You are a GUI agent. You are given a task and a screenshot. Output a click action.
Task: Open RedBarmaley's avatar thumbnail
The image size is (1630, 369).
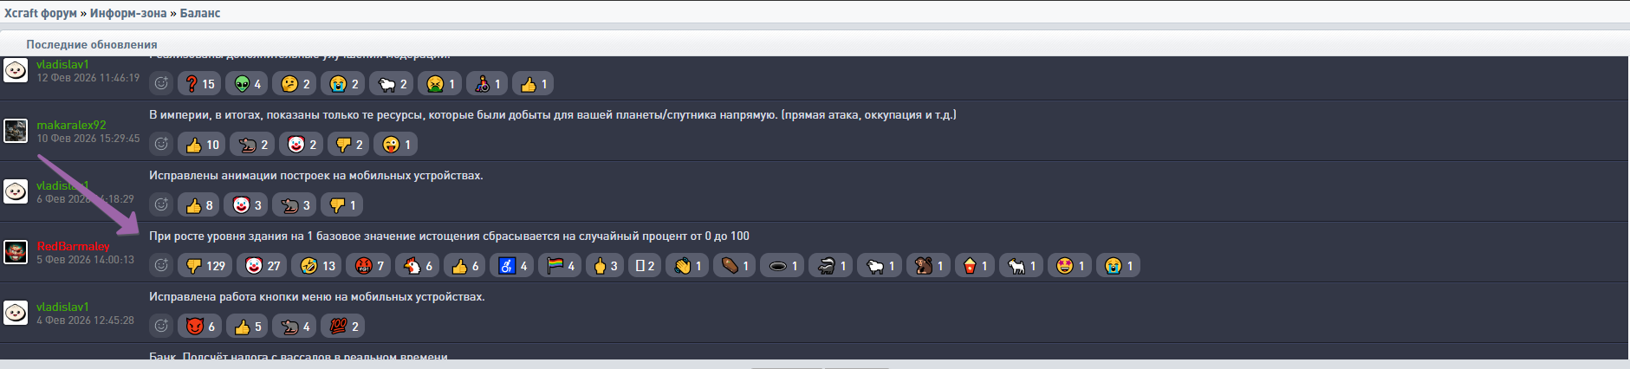pyautogui.click(x=16, y=252)
